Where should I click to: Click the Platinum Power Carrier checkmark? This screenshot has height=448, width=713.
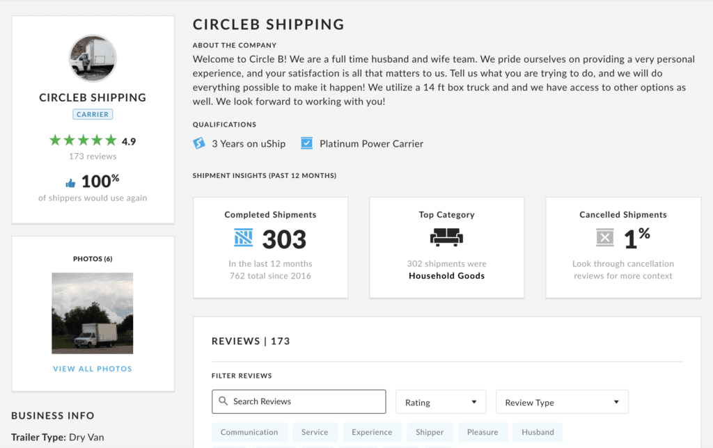pyautogui.click(x=306, y=143)
